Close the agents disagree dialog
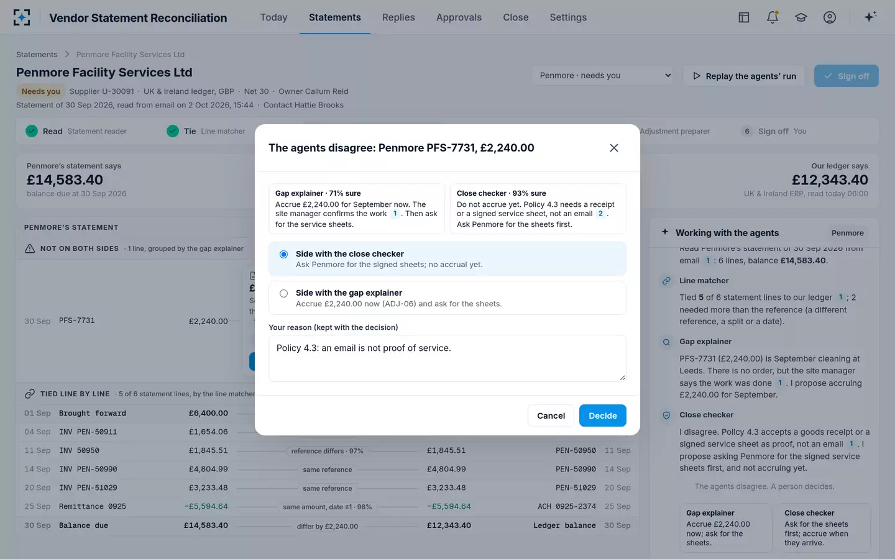 614,148
